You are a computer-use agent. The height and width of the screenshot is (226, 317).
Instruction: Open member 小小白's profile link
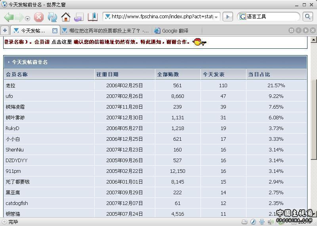tap(13, 139)
